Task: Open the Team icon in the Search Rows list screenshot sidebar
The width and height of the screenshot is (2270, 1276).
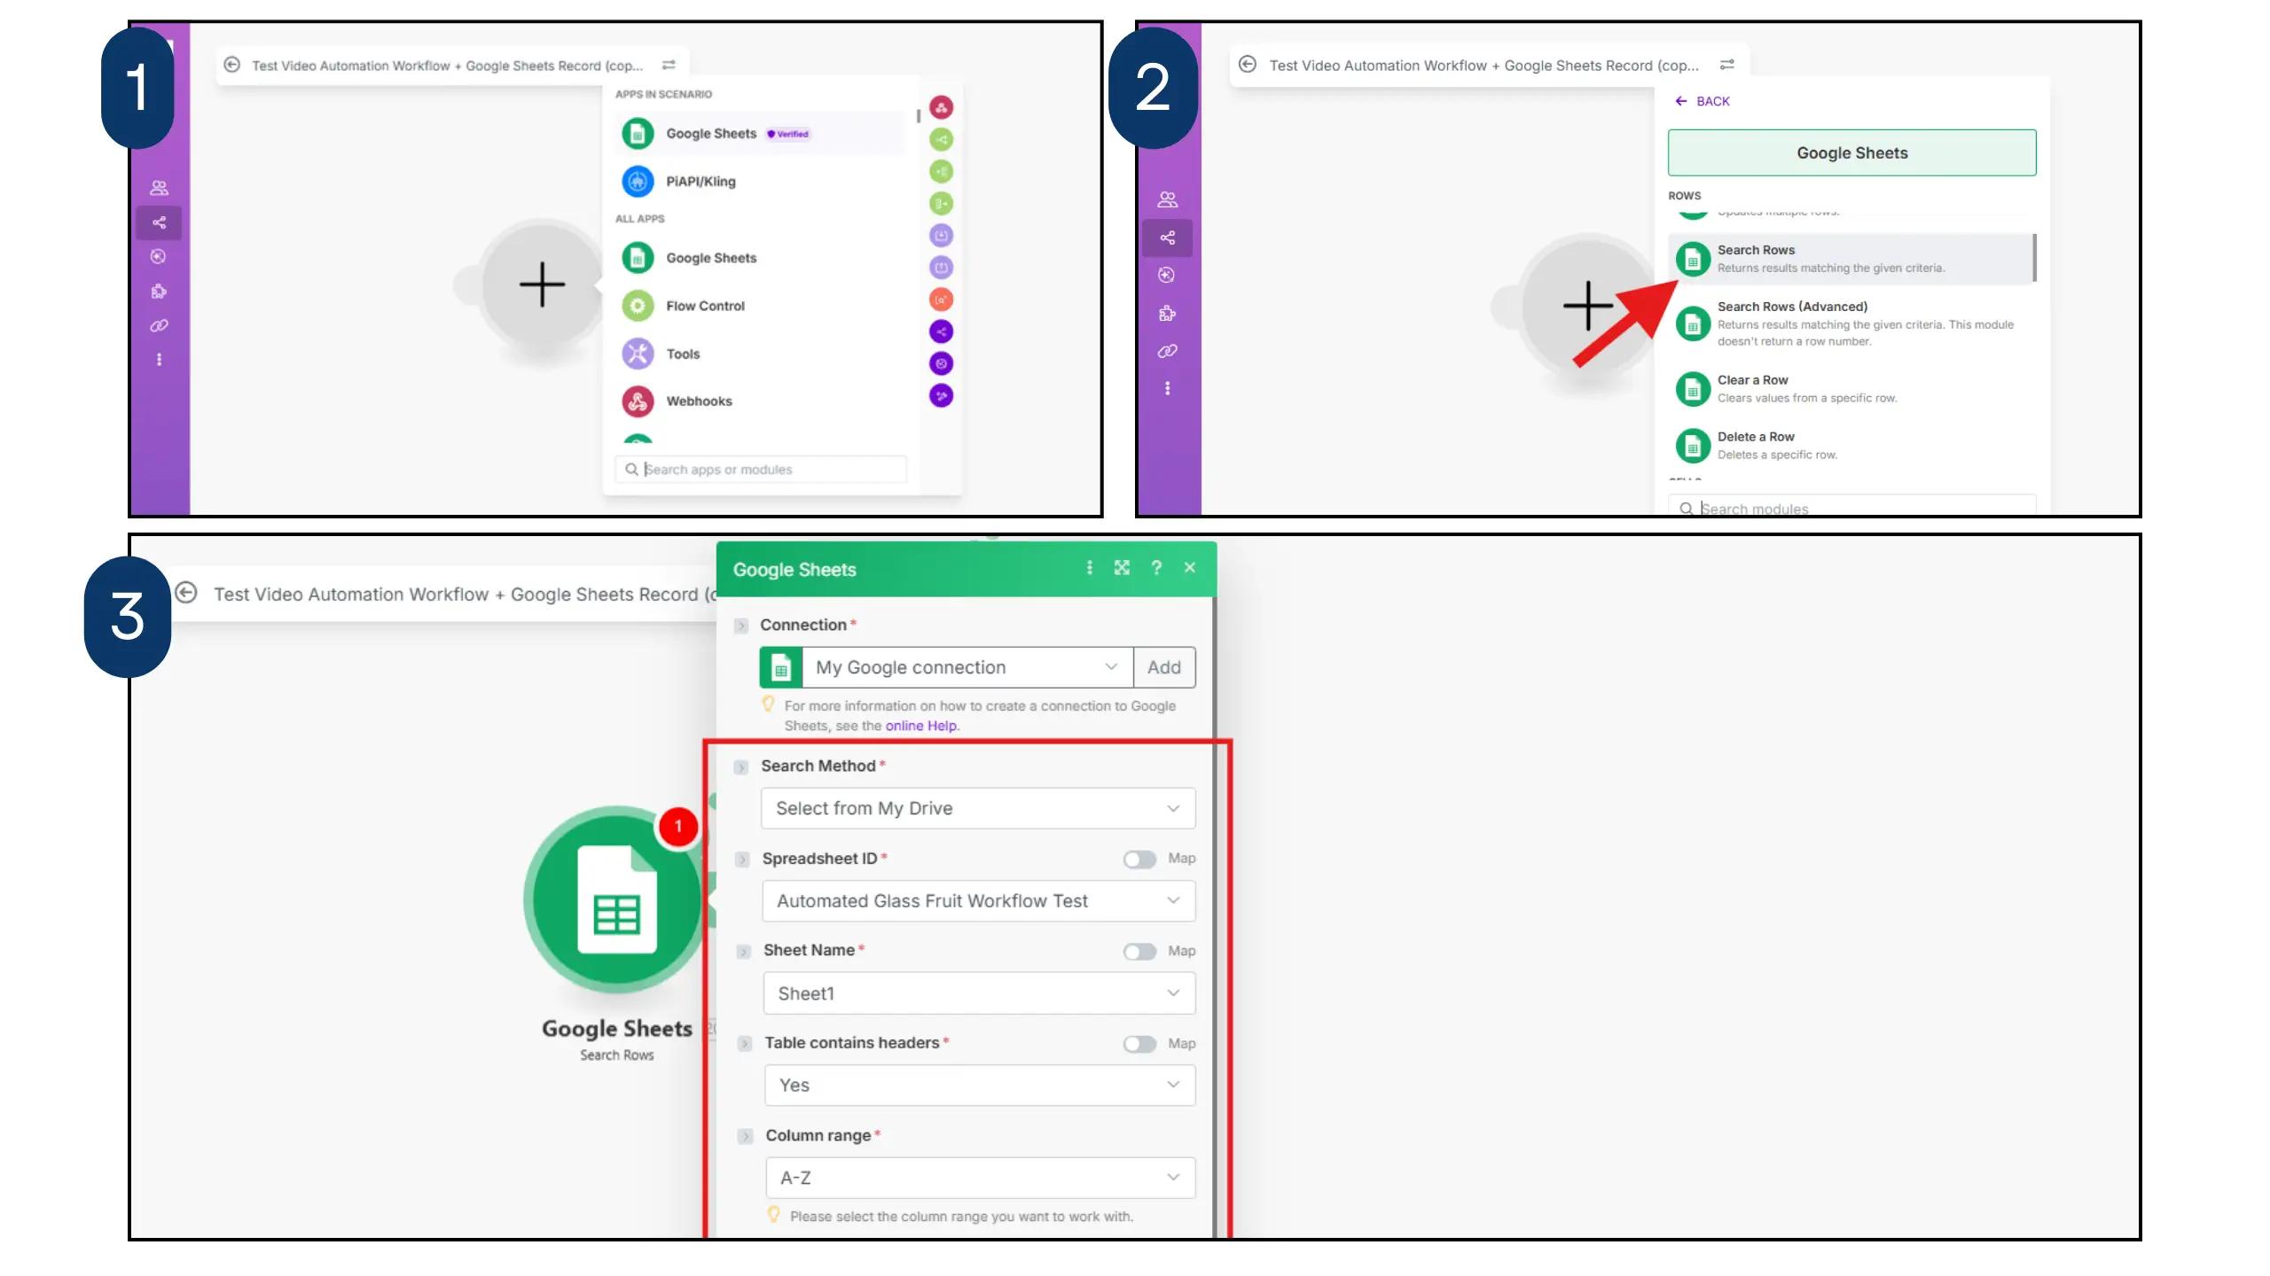Action: pos(1167,199)
